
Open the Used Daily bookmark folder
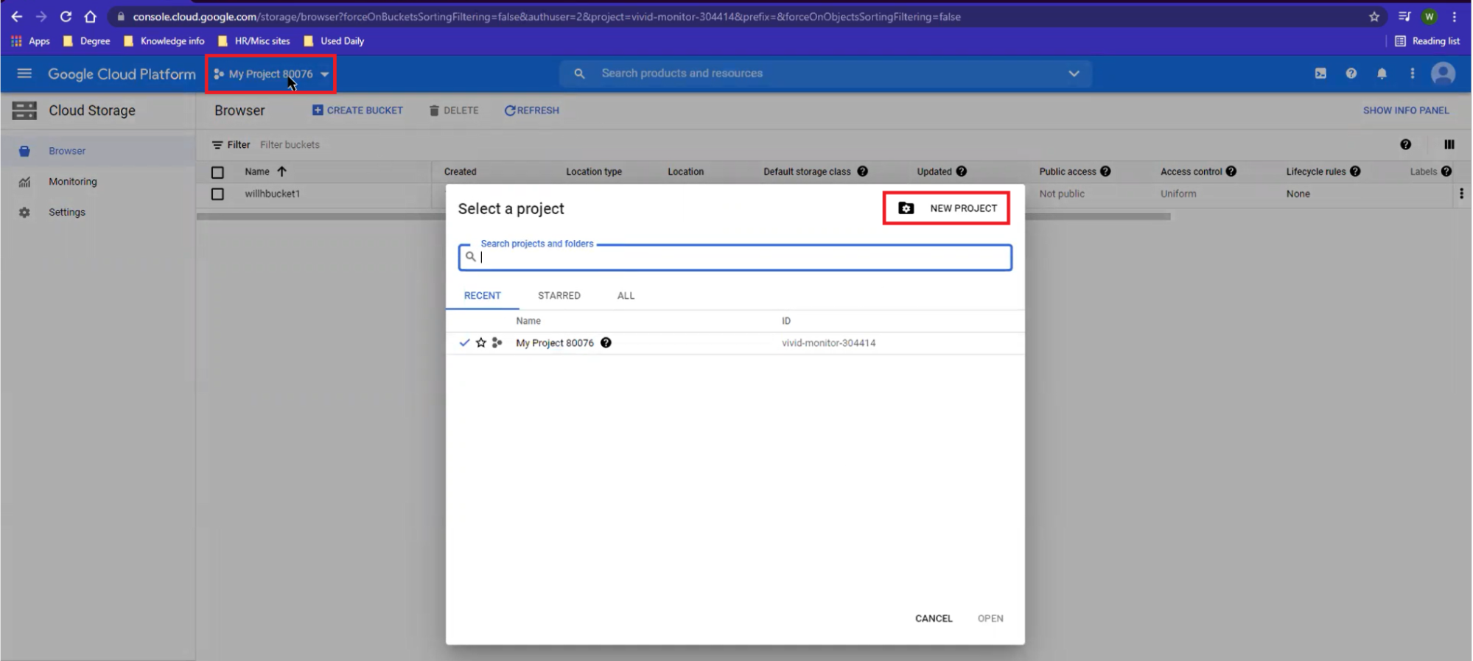pos(334,41)
